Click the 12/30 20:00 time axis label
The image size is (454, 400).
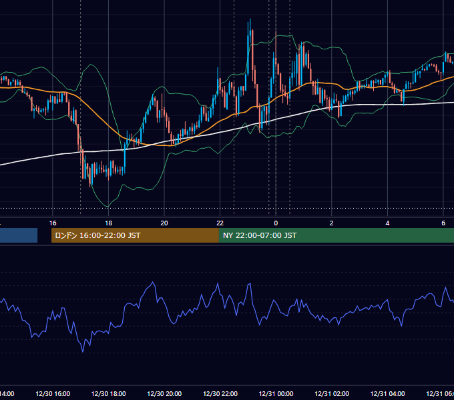(x=164, y=393)
